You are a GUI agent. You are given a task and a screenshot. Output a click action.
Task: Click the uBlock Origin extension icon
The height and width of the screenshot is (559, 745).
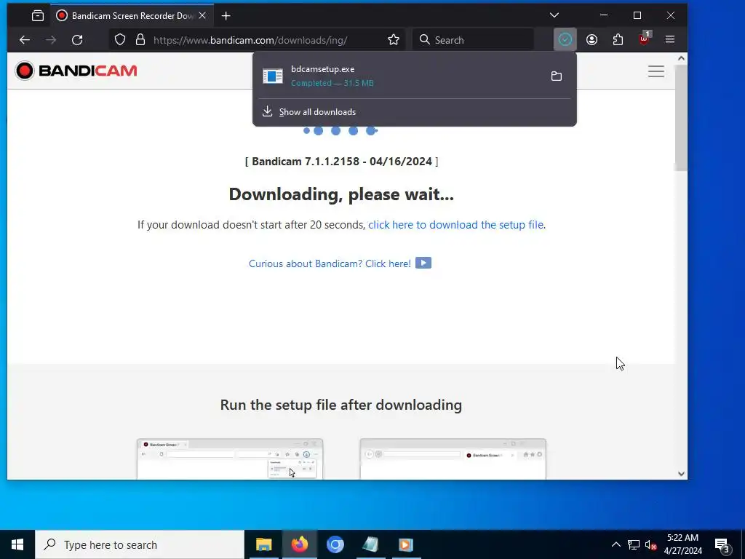[x=645, y=39]
